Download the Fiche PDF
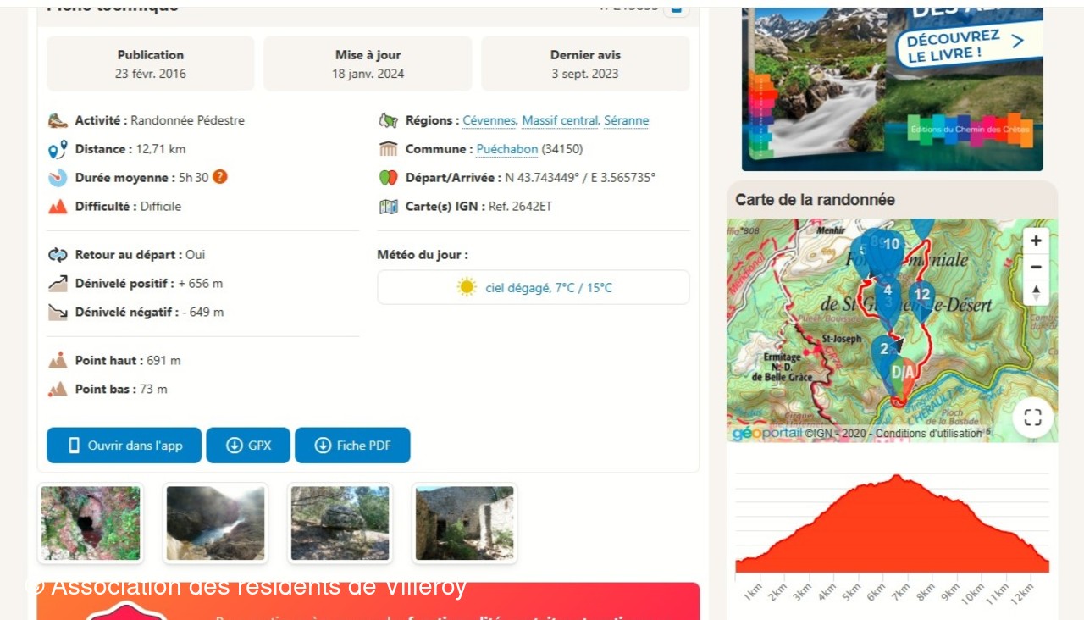Viewport: 1084px width, 620px height. click(352, 446)
